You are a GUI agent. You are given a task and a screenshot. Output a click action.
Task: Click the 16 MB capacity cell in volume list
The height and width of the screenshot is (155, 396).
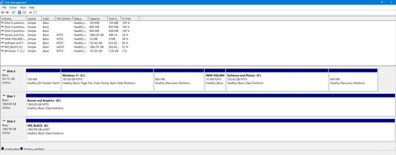[93, 39]
